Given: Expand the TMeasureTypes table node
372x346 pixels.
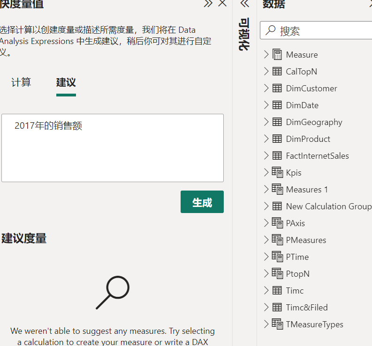Looking at the screenshot, I should coord(266,324).
